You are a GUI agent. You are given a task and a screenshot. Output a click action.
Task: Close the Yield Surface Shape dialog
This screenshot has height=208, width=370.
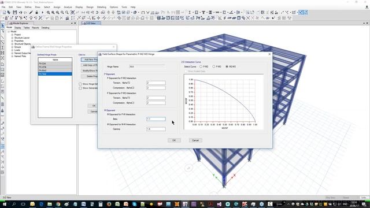(270, 54)
